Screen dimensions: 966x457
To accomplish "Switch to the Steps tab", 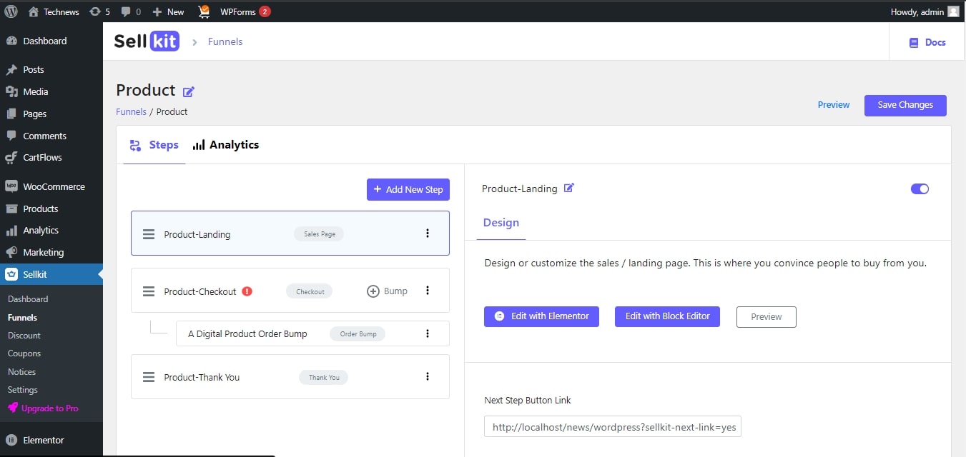I will click(154, 145).
